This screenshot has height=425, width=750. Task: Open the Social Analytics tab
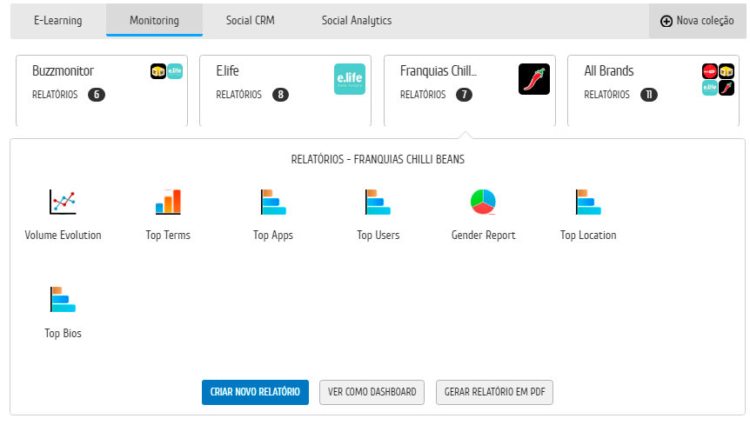click(357, 21)
